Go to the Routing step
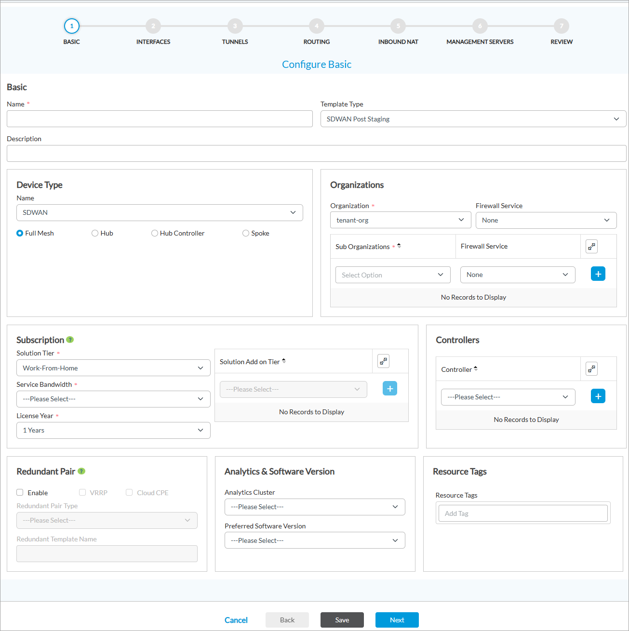Image resolution: width=629 pixels, height=631 pixels. point(316,26)
